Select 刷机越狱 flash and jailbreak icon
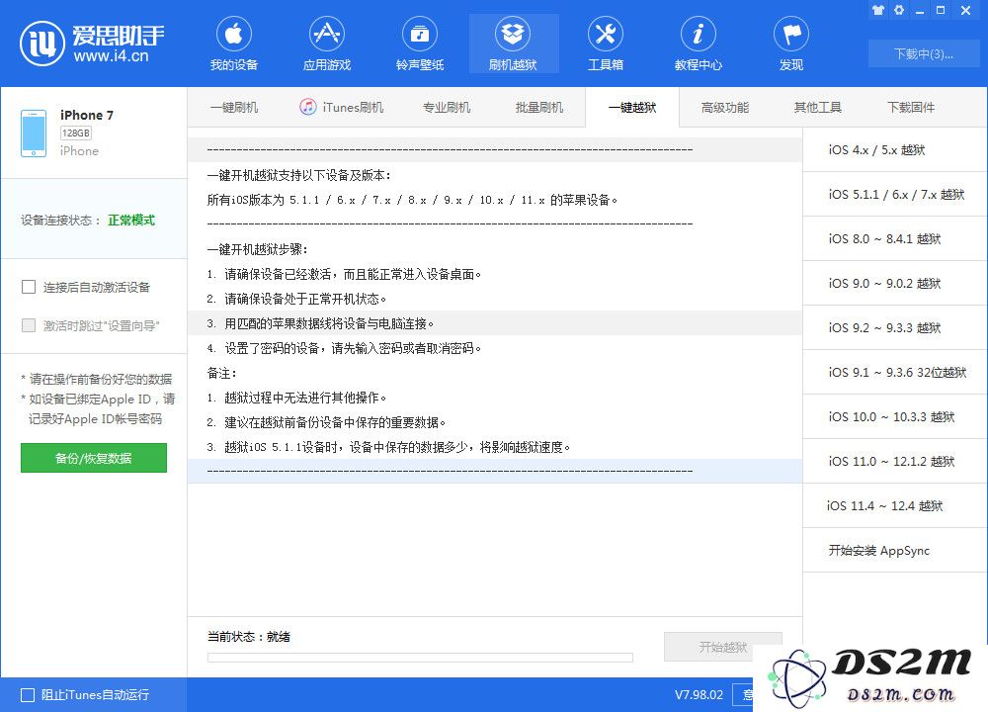Viewport: 988px width, 712px height. tap(513, 44)
